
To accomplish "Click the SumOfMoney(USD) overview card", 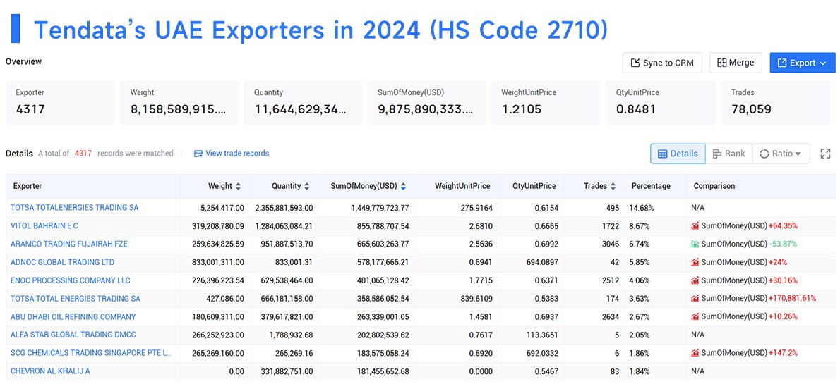I will pos(426,103).
